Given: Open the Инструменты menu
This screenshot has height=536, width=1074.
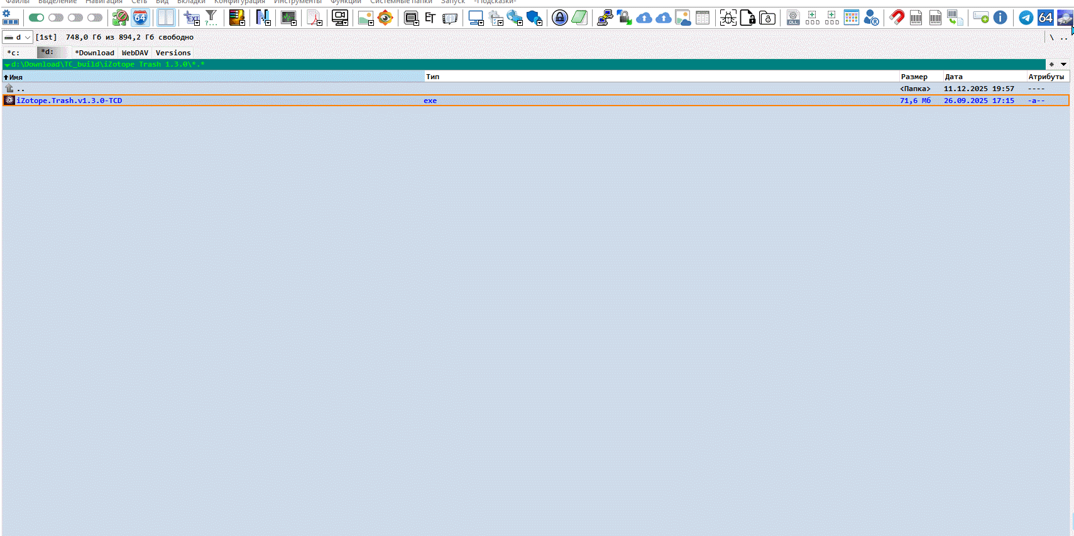Looking at the screenshot, I should (298, 3).
